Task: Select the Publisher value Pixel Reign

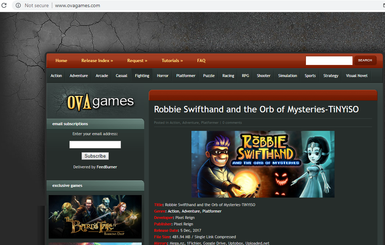Action: point(184,224)
